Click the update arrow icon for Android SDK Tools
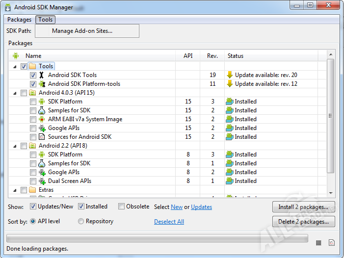344x258 pixels. pyautogui.click(x=229, y=75)
